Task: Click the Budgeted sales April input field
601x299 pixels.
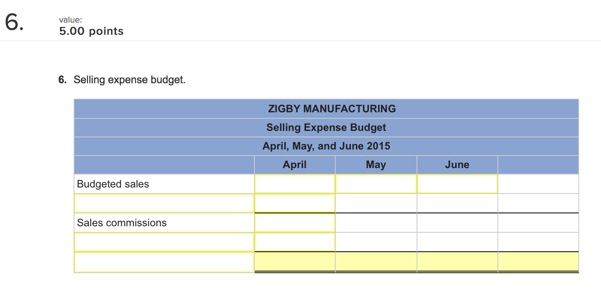Action: [x=294, y=184]
